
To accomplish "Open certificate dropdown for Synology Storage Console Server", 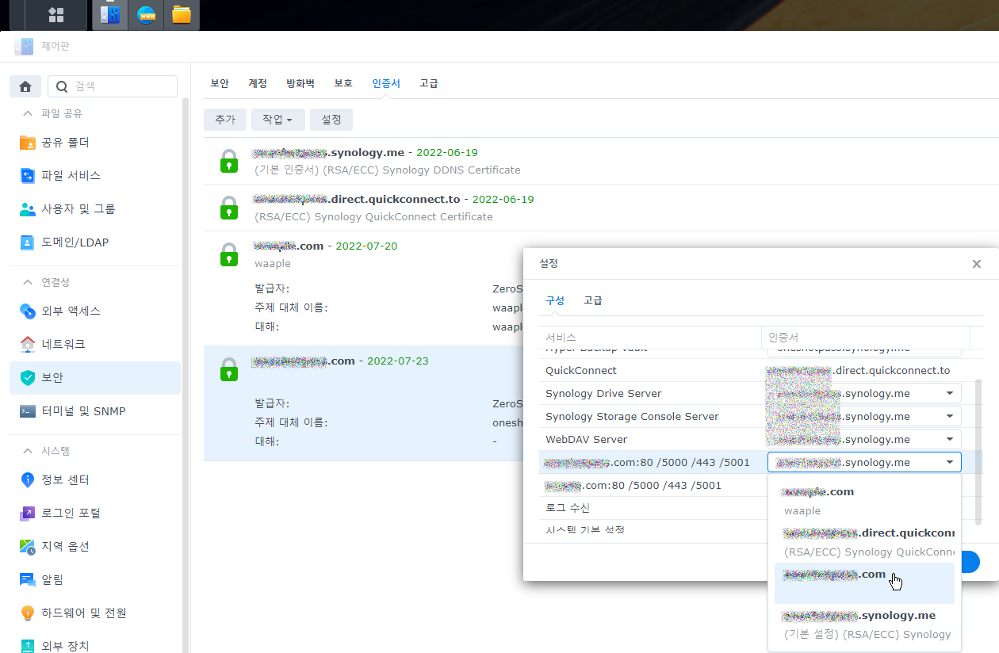I will [x=949, y=416].
